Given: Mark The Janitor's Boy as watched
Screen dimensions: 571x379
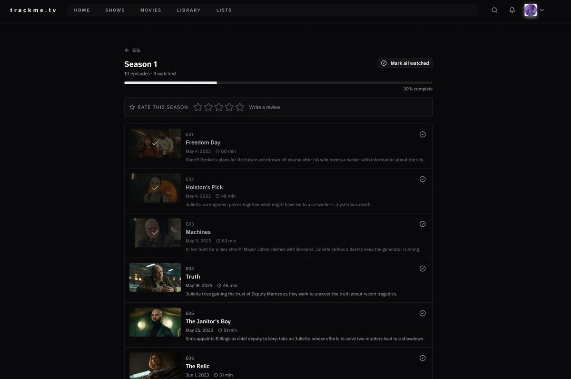Looking at the screenshot, I should click(423, 313).
